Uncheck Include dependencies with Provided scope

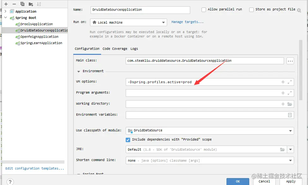click(128, 140)
